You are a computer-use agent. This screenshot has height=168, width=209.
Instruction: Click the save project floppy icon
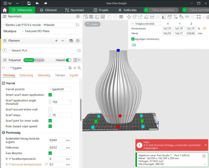(x=29, y=3)
